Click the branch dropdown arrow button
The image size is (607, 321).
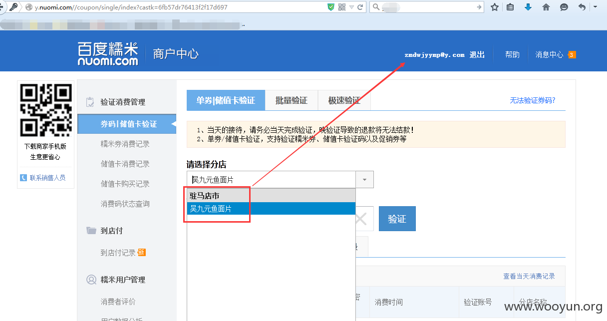364,179
